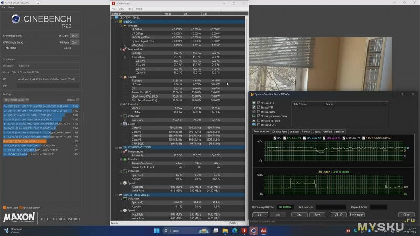Select the orange Intel N150 ranking bar

click(x=25, y=141)
